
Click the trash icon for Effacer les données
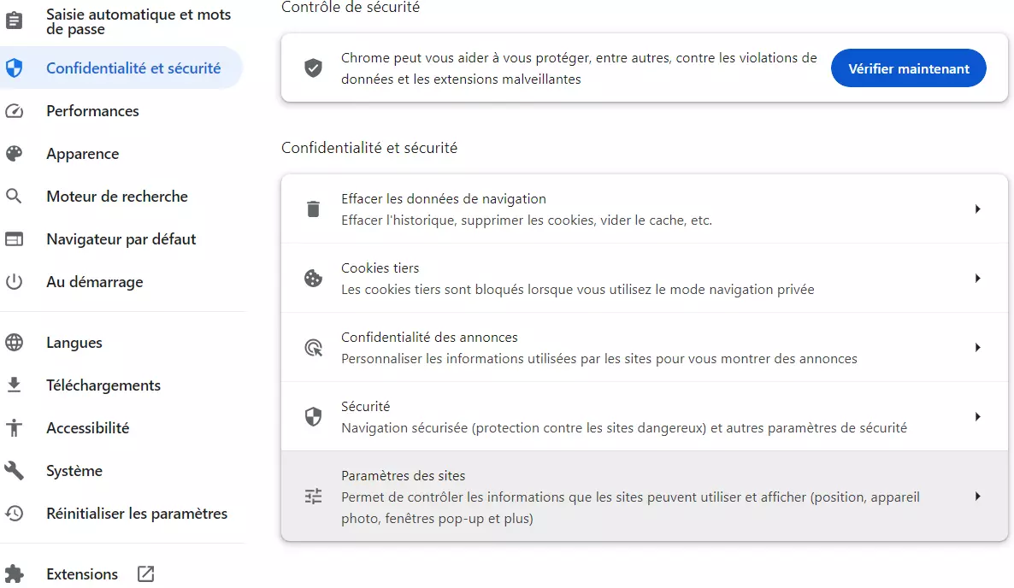(x=315, y=208)
